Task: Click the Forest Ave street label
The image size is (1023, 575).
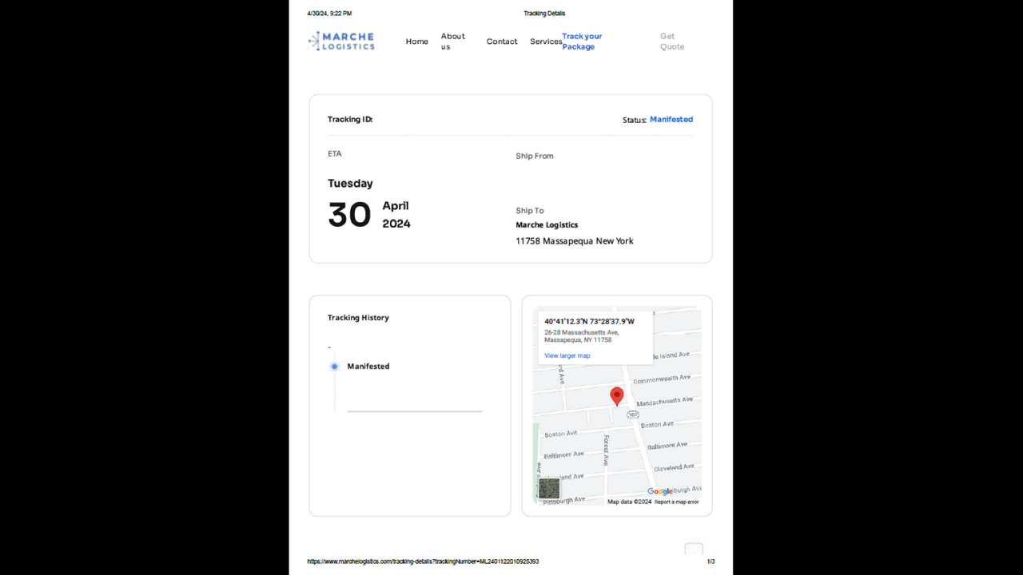Action: (x=607, y=450)
